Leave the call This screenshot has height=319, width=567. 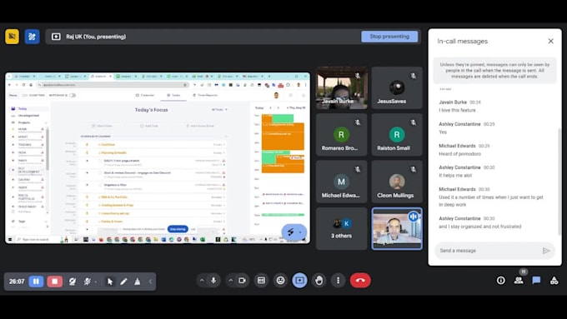[x=360, y=281]
